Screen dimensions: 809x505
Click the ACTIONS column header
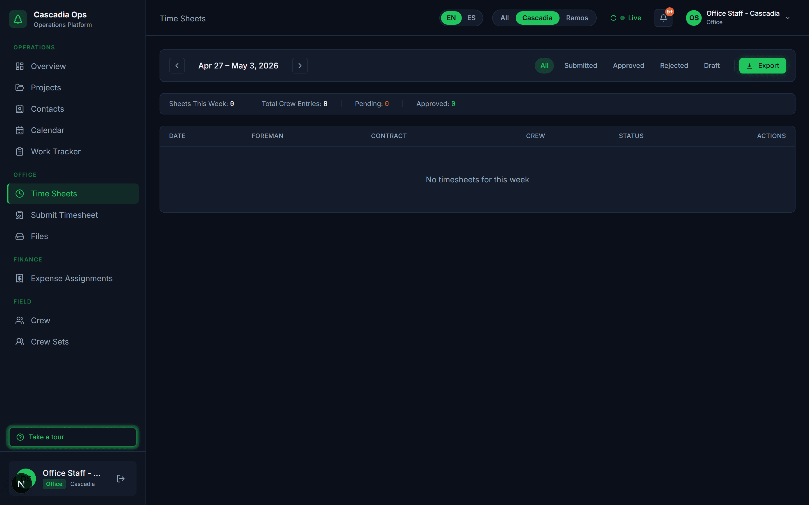click(x=771, y=136)
